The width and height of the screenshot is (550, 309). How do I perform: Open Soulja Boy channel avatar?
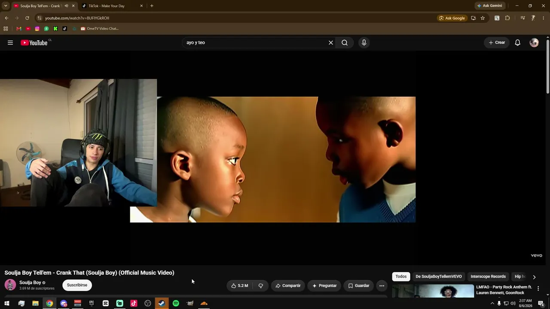(x=10, y=285)
